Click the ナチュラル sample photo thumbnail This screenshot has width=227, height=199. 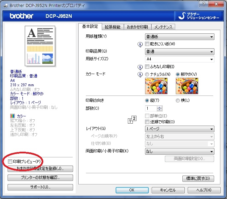click(x=156, y=86)
